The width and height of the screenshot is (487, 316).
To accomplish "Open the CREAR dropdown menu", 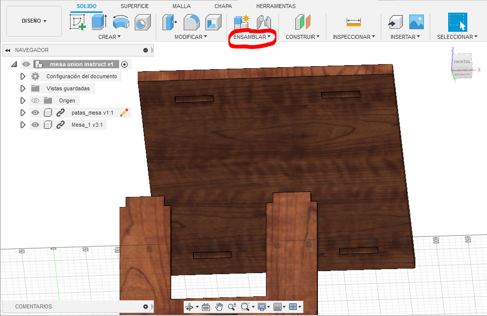I will pos(110,37).
